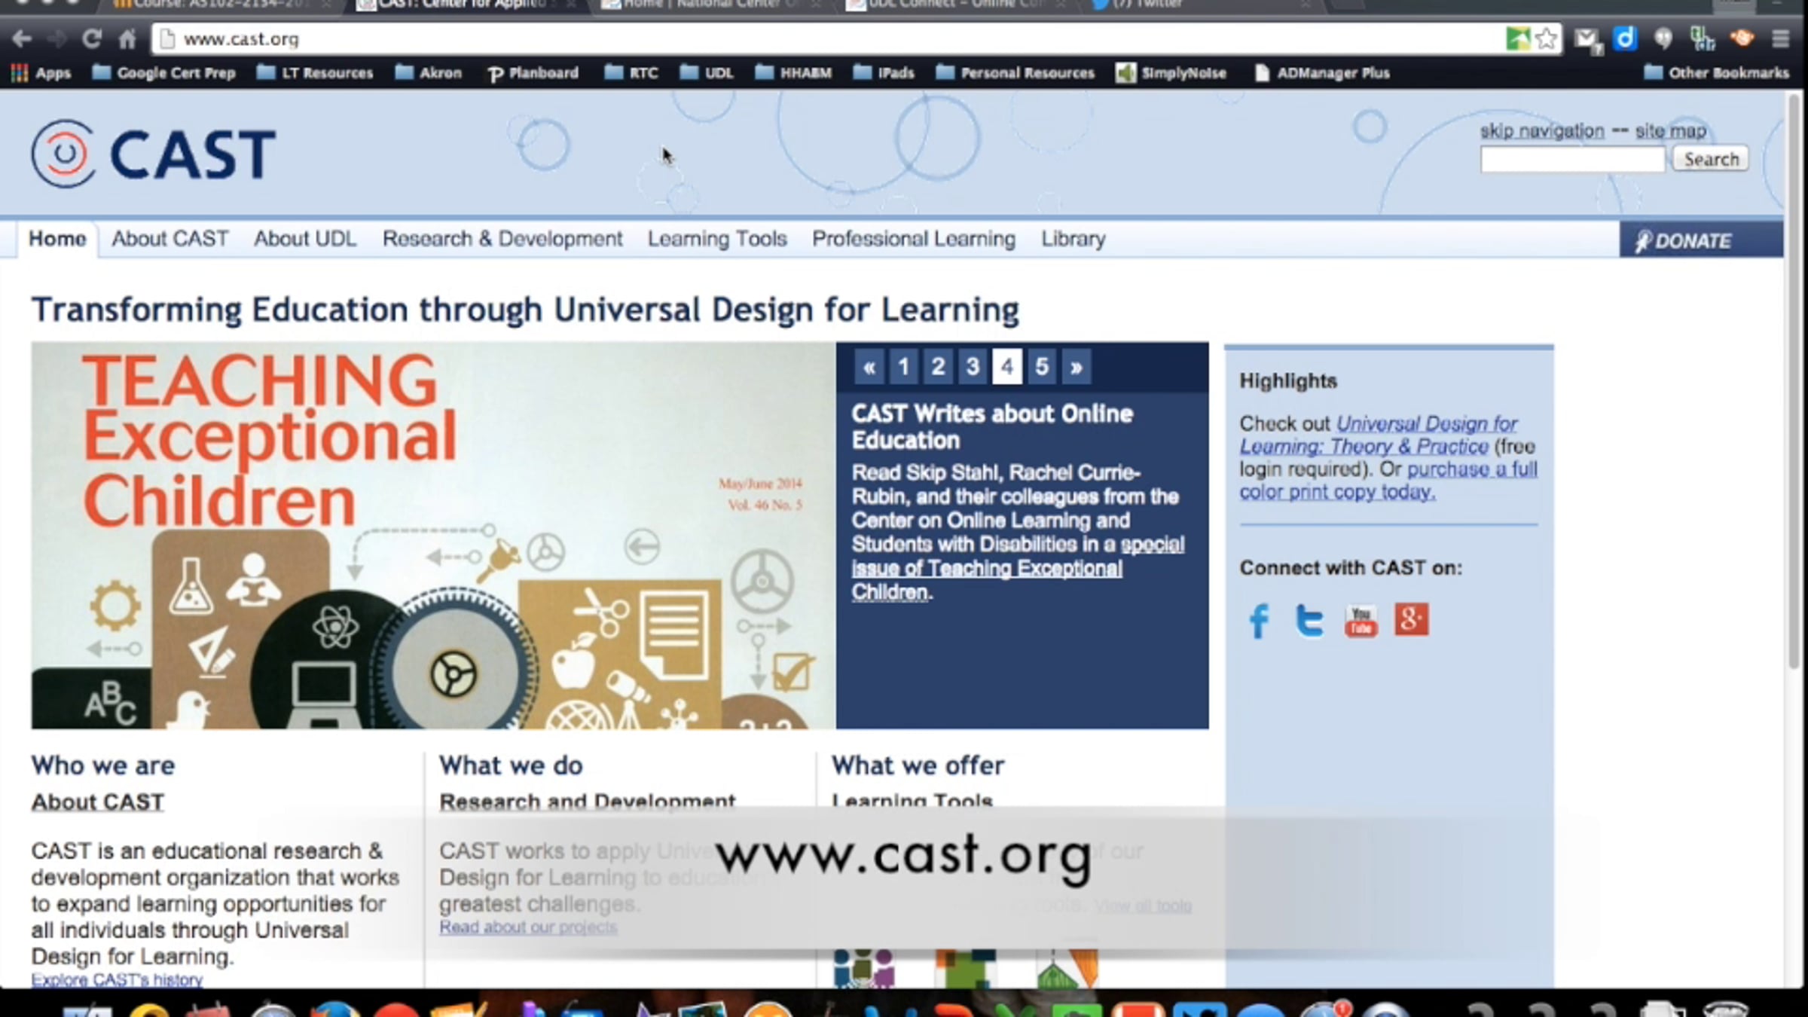Click the blue 'd' extension icon
Screen dimensions: 1808x1017
coord(1625,38)
